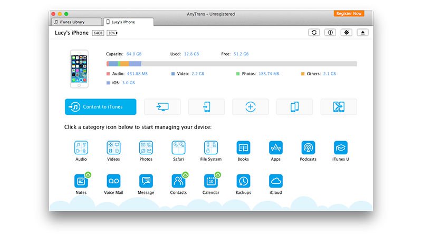422x237 pixels.
Task: Open the Podcasts category
Action: (308, 148)
